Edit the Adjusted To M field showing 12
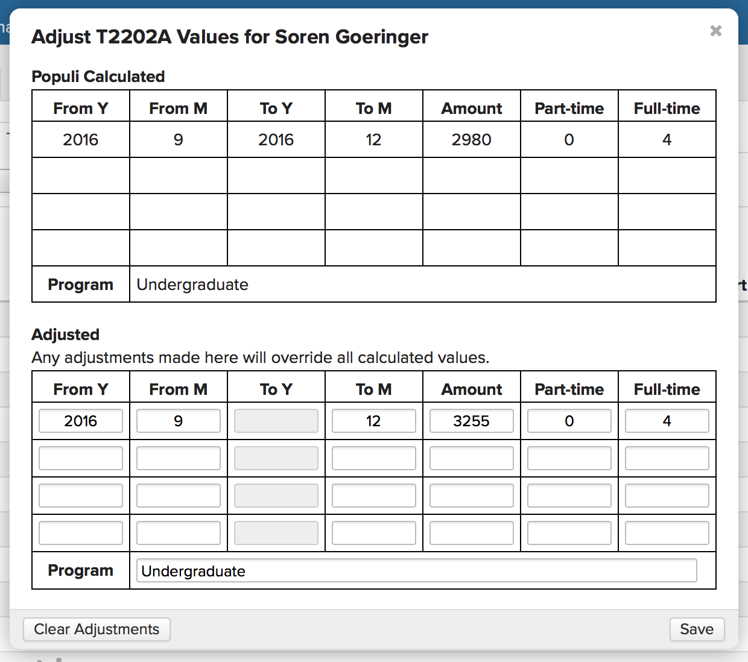Image resolution: width=748 pixels, height=662 pixels. click(374, 421)
